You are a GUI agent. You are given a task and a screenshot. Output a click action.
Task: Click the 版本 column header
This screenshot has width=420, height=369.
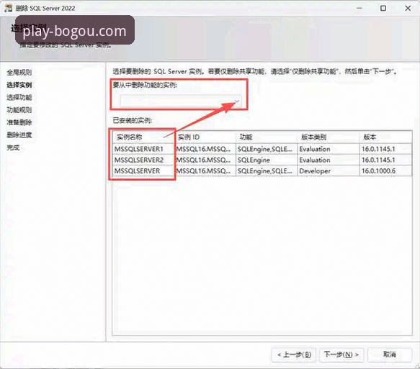[385, 137]
